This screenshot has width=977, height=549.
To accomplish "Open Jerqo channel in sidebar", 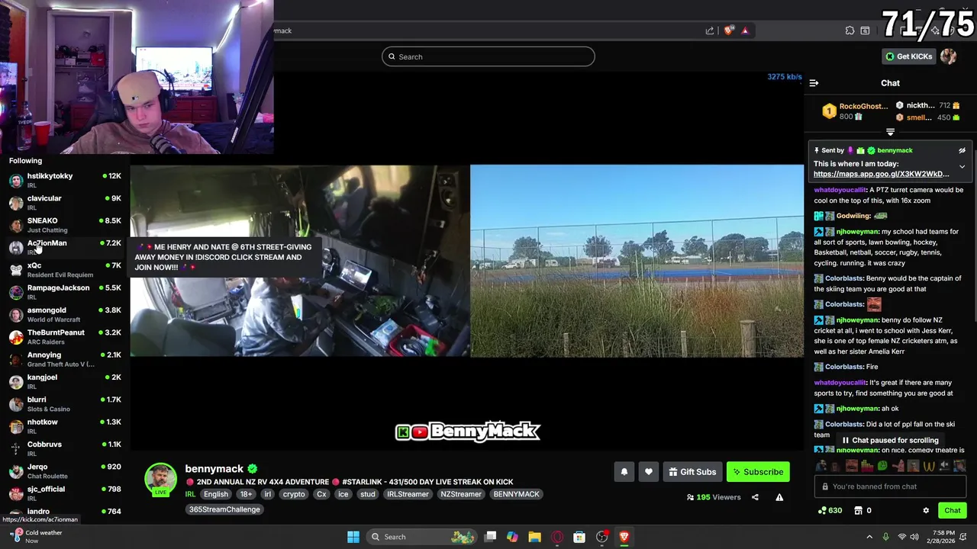I will [65, 470].
